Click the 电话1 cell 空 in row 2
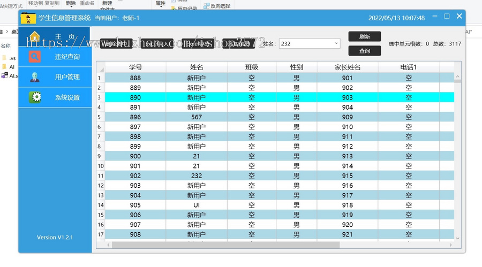The height and width of the screenshot is (267, 482). click(409, 88)
